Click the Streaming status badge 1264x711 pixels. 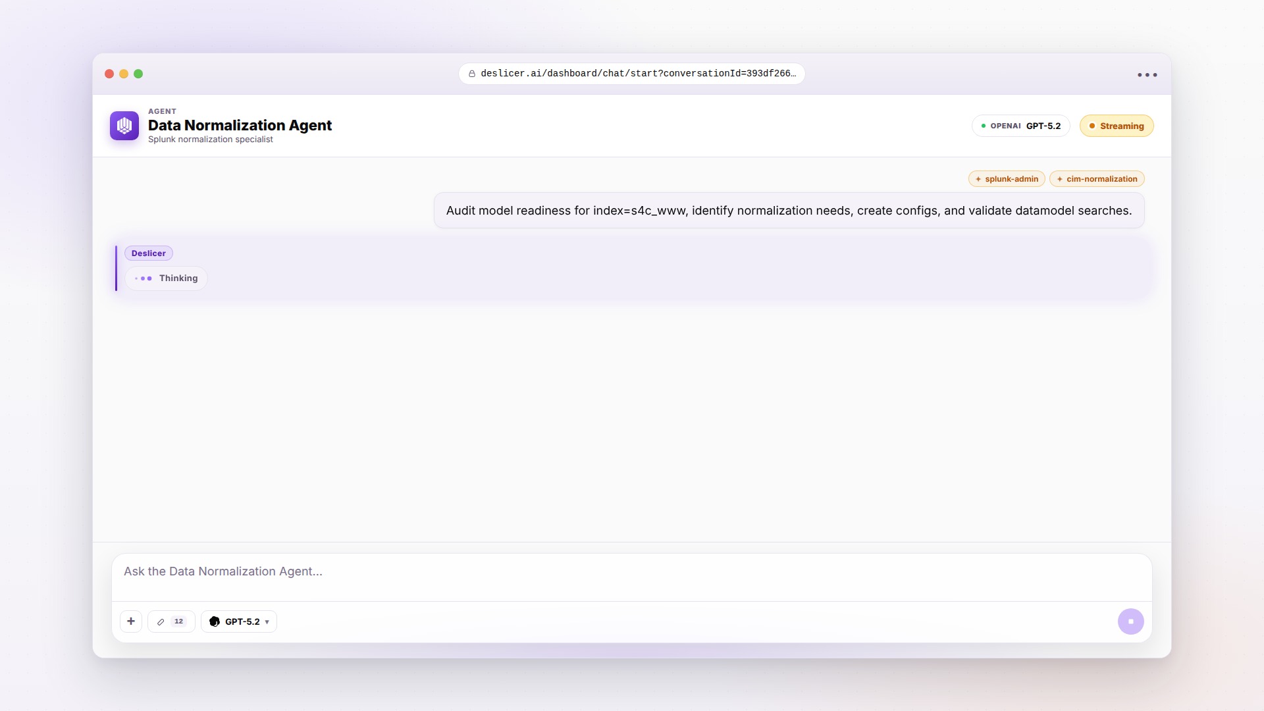click(x=1117, y=126)
